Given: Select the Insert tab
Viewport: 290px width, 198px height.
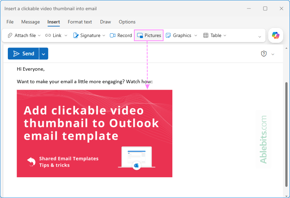Looking at the screenshot, I should 54,22.
